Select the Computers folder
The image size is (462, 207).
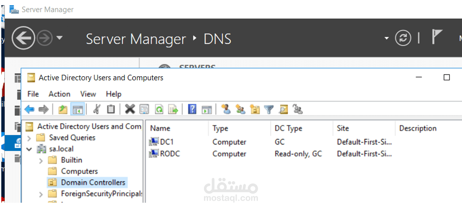coord(79,171)
